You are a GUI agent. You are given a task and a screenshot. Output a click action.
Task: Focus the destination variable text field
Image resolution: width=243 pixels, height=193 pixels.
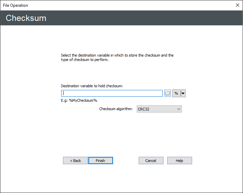click(112, 93)
